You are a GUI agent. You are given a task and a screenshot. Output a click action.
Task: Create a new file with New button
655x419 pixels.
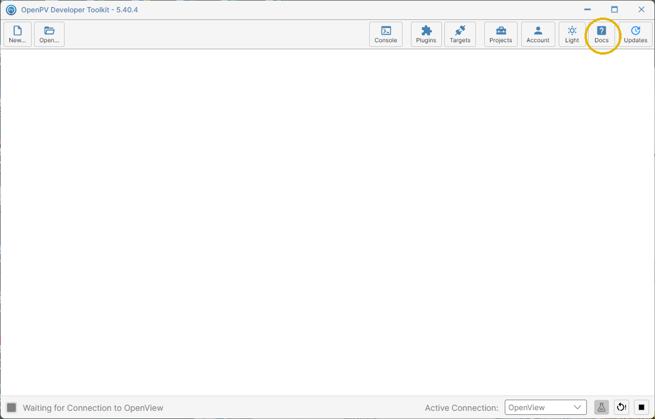click(18, 34)
